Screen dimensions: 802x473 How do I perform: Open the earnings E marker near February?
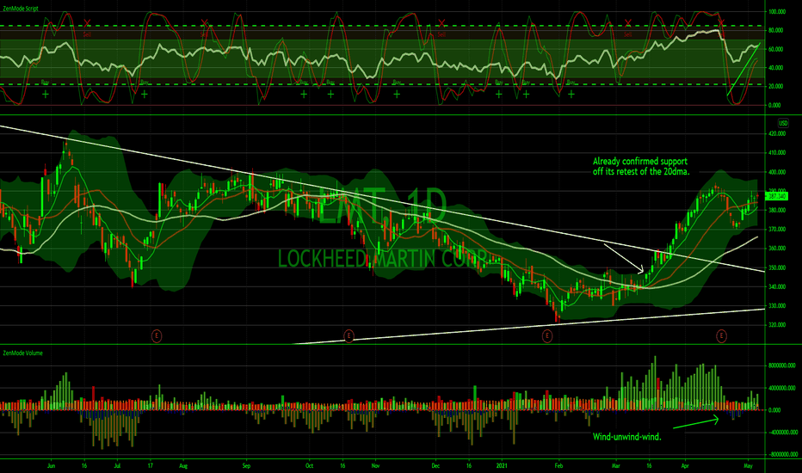547,336
